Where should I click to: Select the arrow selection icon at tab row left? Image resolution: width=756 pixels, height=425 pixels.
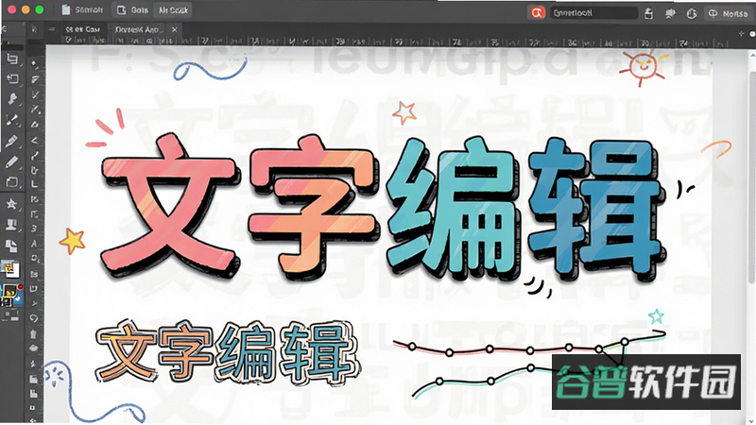34,29
